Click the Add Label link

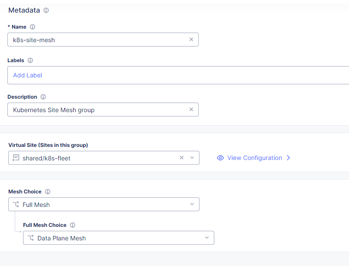[27, 75]
